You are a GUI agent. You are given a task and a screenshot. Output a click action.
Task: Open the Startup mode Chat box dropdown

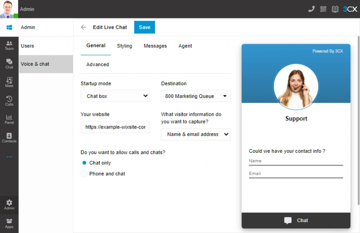[115, 96]
